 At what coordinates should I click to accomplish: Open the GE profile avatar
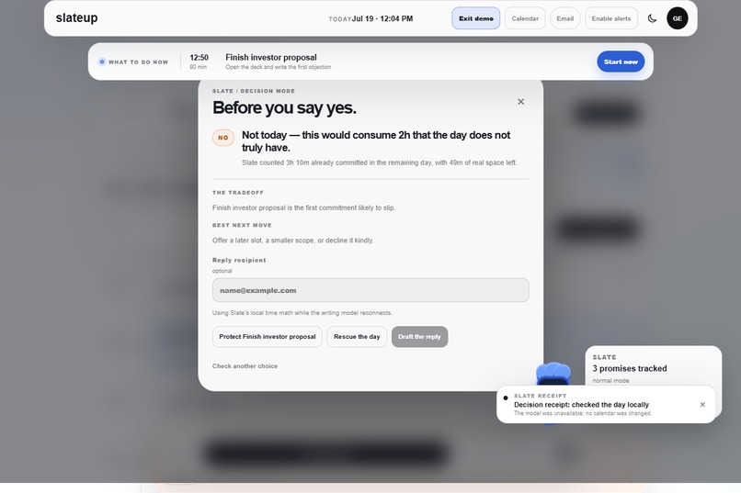pyautogui.click(x=678, y=18)
